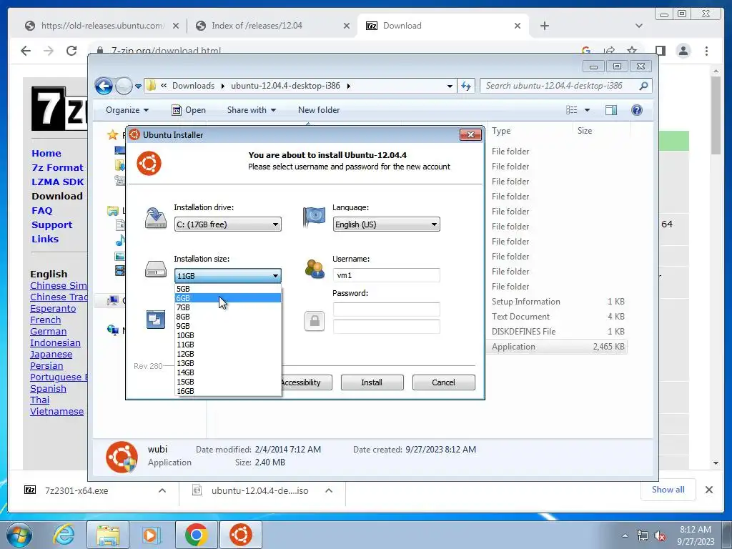Screen dimensions: 732x549
Task: Open a new Chrome tab
Action: pos(544,26)
